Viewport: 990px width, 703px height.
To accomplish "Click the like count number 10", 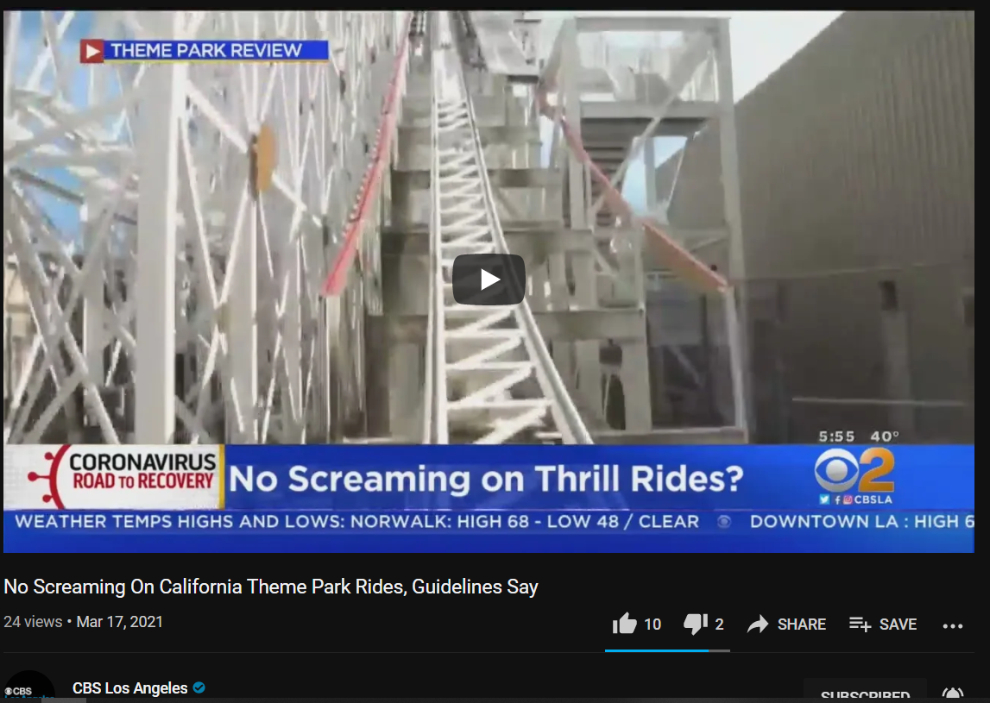I will click(x=653, y=625).
